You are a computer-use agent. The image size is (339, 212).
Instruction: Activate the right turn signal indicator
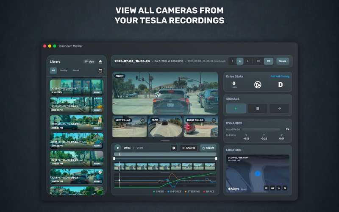coord(279,109)
